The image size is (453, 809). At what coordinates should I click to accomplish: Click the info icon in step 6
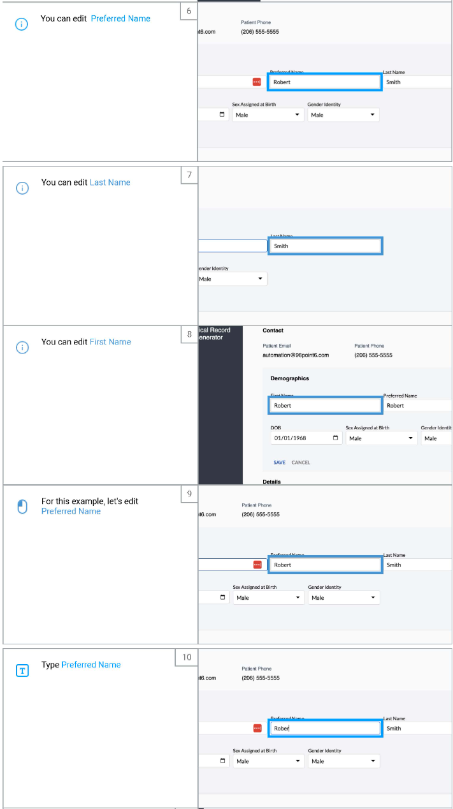coord(22,24)
